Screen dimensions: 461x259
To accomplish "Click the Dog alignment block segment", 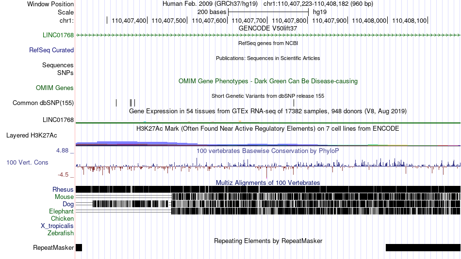I will (130, 204).
